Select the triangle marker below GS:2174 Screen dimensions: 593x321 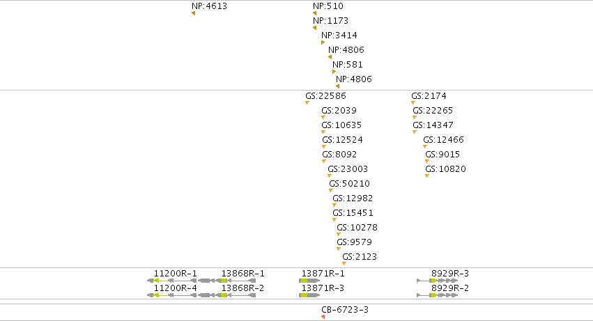[413, 103]
